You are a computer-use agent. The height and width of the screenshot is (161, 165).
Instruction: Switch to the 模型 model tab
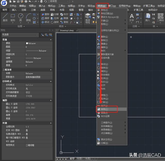click(72, 159)
